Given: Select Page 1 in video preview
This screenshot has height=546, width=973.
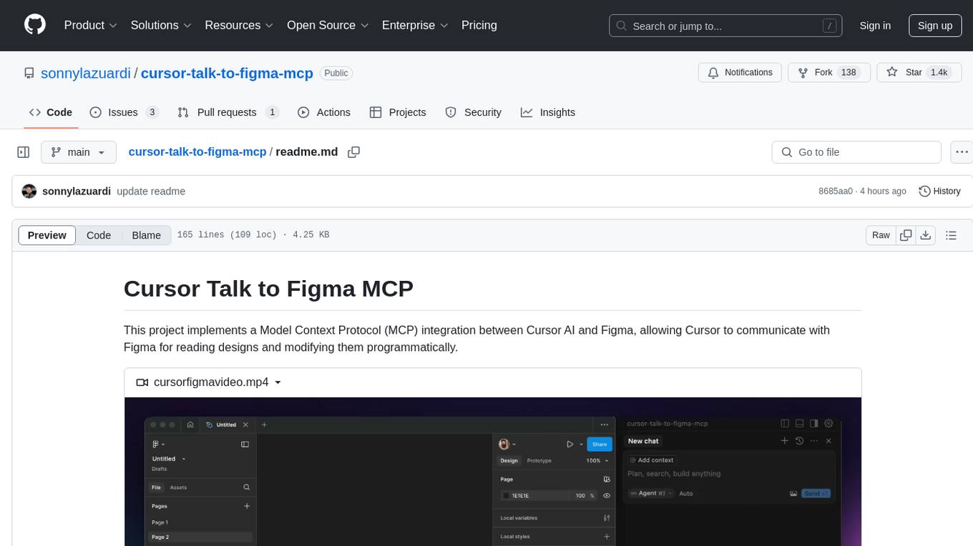Looking at the screenshot, I should [160, 522].
